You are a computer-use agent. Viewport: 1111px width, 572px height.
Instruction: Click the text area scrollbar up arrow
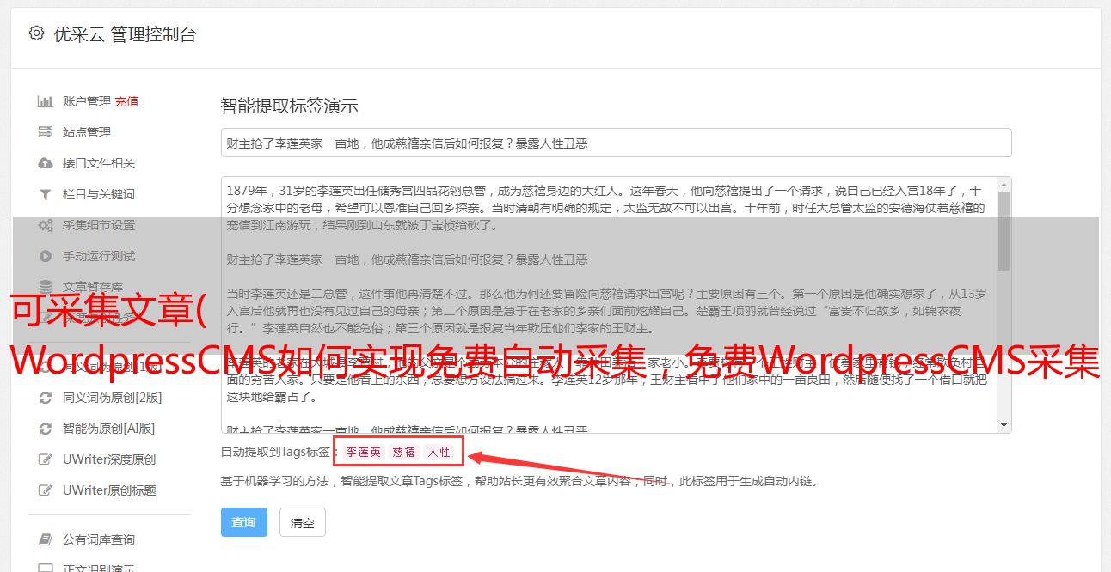1004,185
